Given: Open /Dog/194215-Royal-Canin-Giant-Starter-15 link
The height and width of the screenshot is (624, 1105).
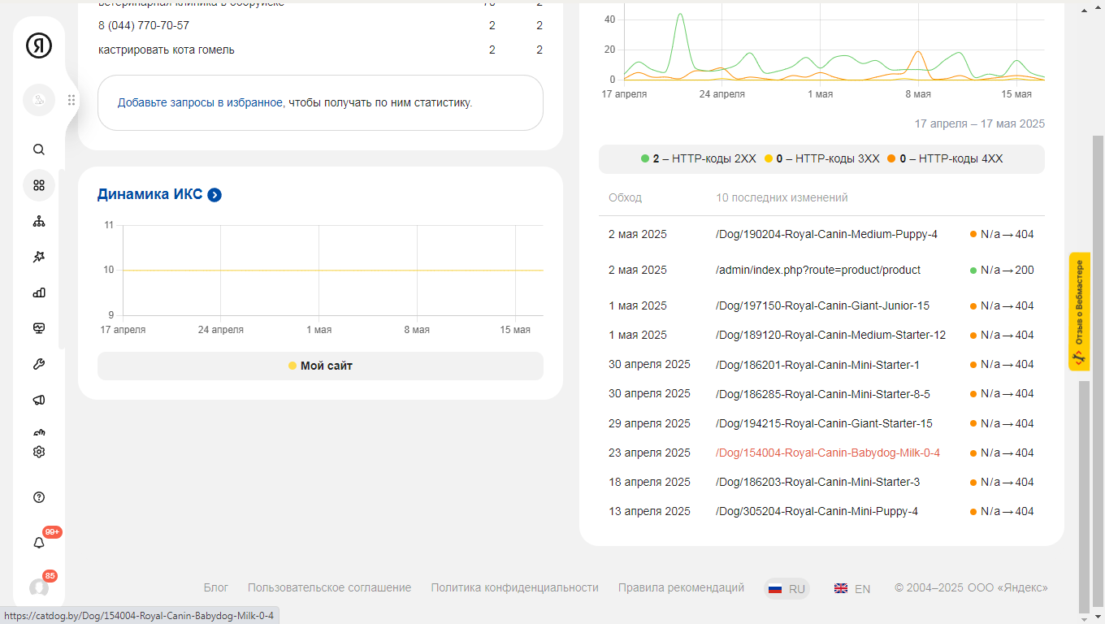Looking at the screenshot, I should click(824, 423).
